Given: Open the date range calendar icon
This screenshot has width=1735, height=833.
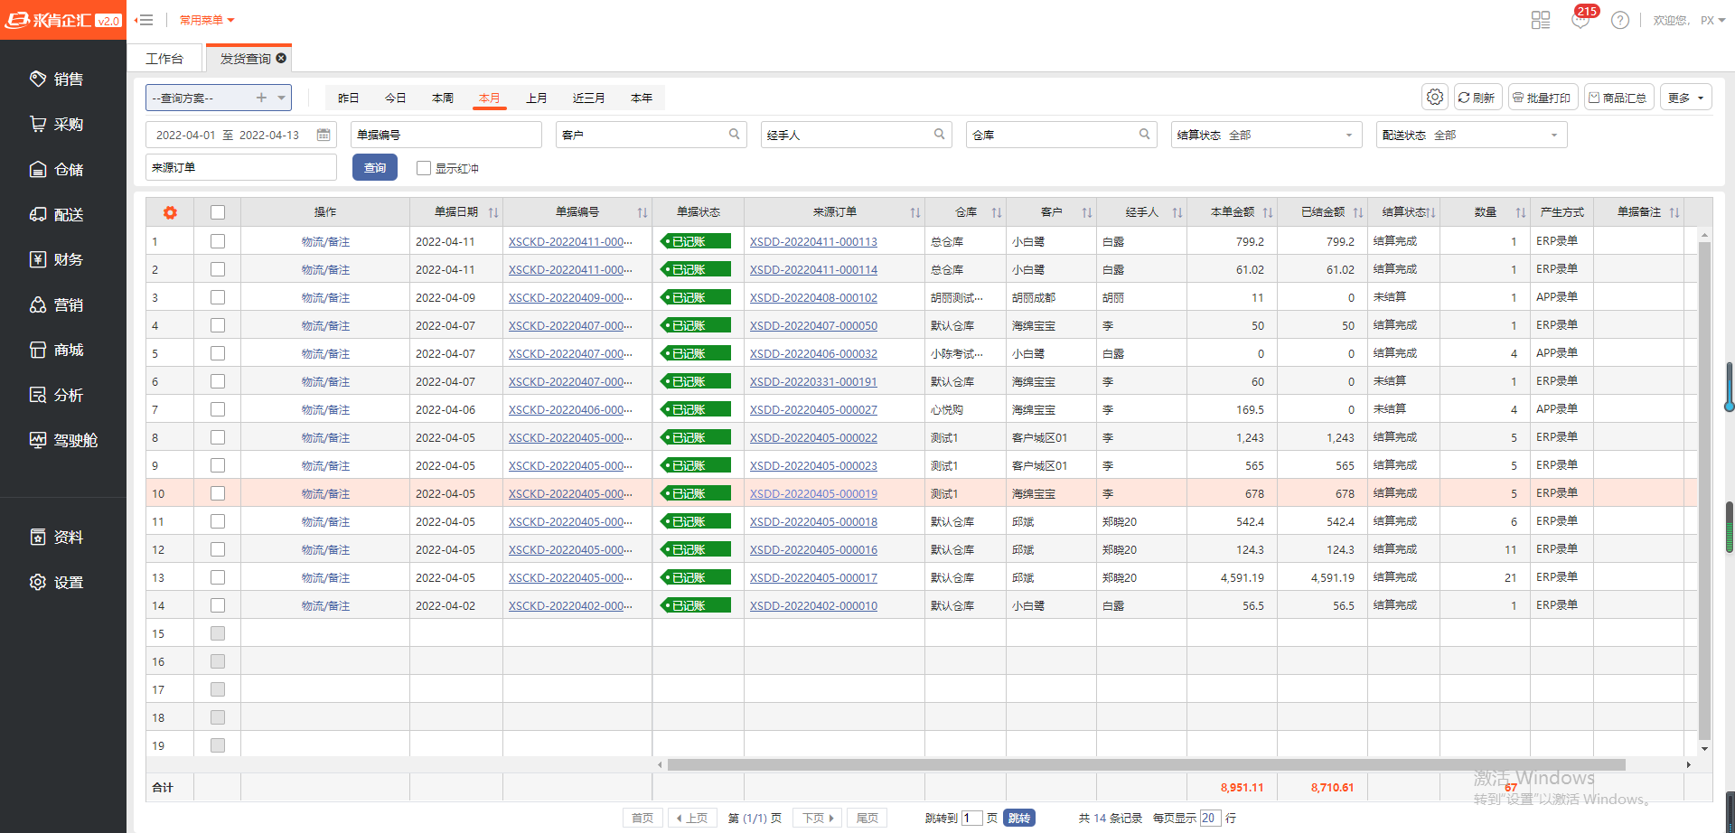Looking at the screenshot, I should pyautogui.click(x=324, y=135).
